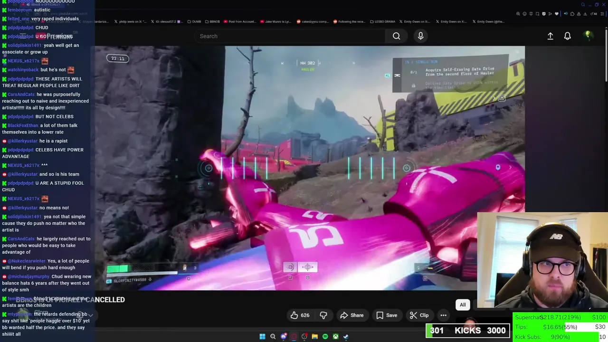Viewport: 608px width, 342px height.
Task: Click chat username BlackFoxEthan
Action: click(22, 125)
